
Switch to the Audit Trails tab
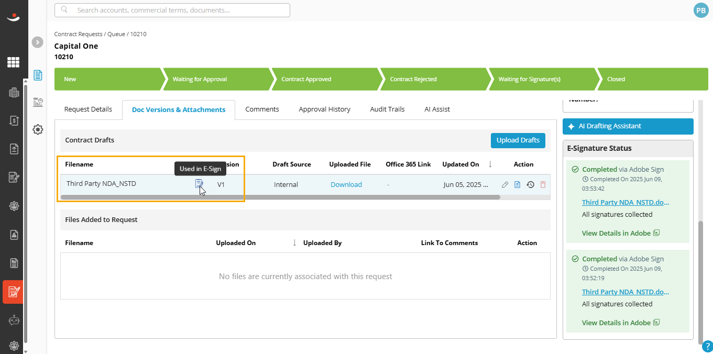tap(387, 109)
